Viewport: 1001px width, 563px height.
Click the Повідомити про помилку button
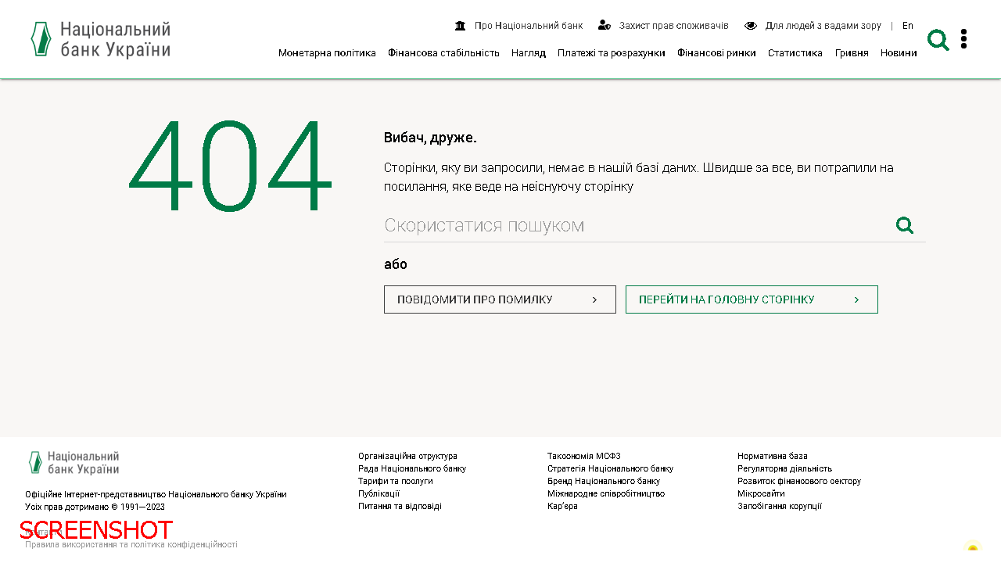[x=500, y=299]
